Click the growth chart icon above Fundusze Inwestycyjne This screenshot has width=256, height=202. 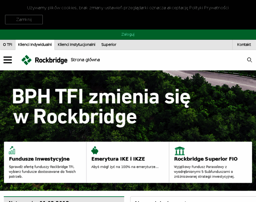12,150
